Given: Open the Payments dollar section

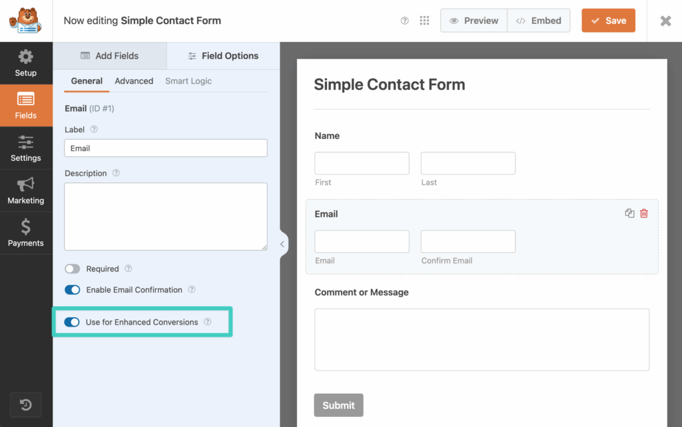Looking at the screenshot, I should [26, 233].
